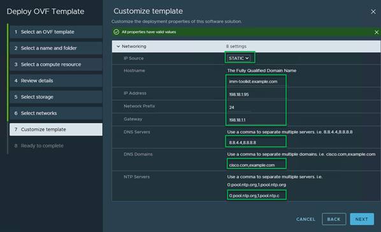Go to step 5 Select storage
Viewport: 381px width, 232px height.
pos(55,97)
